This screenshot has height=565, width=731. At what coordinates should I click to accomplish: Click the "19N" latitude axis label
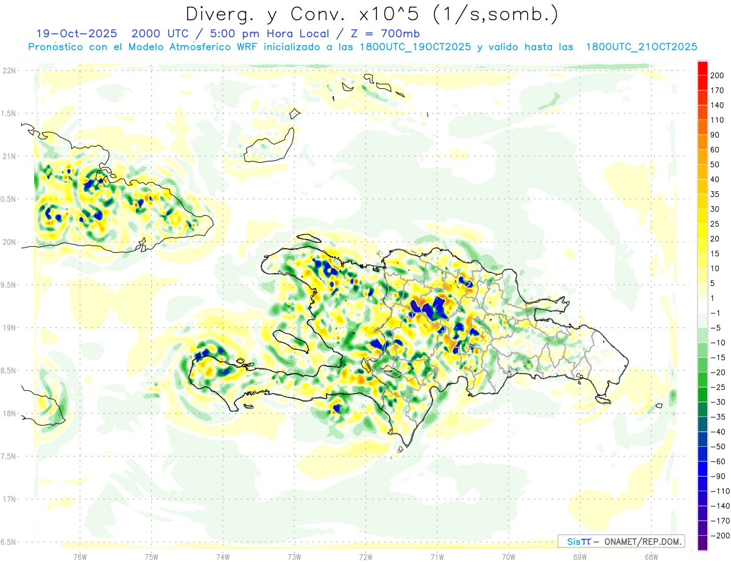pyautogui.click(x=9, y=328)
